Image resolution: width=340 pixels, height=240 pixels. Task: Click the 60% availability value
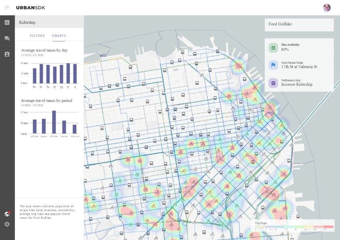[285, 50]
